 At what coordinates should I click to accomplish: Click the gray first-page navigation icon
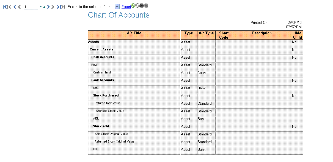(x=10, y=7)
